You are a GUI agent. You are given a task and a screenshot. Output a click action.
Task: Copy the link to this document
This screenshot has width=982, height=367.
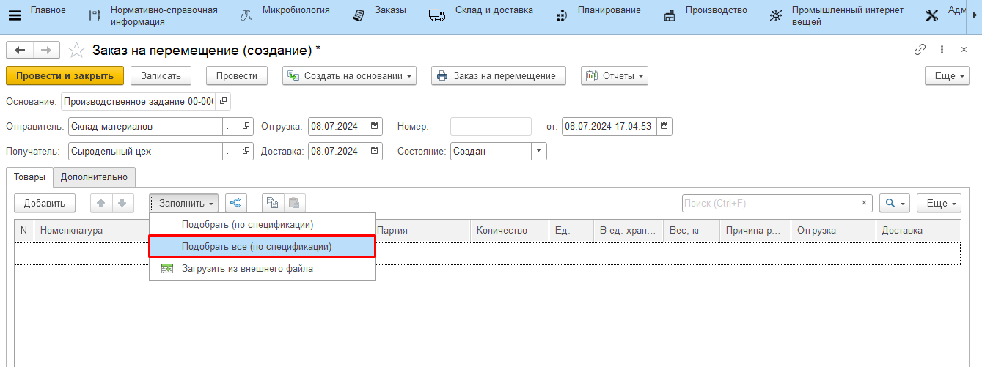point(920,50)
